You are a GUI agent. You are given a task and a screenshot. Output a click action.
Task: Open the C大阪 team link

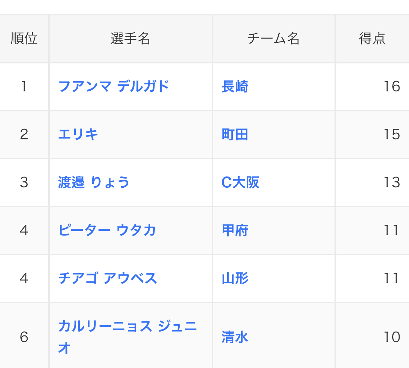[x=240, y=182]
